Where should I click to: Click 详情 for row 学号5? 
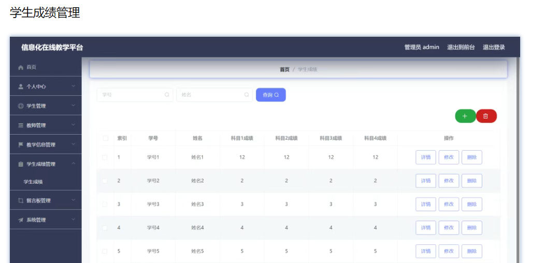[426, 251]
